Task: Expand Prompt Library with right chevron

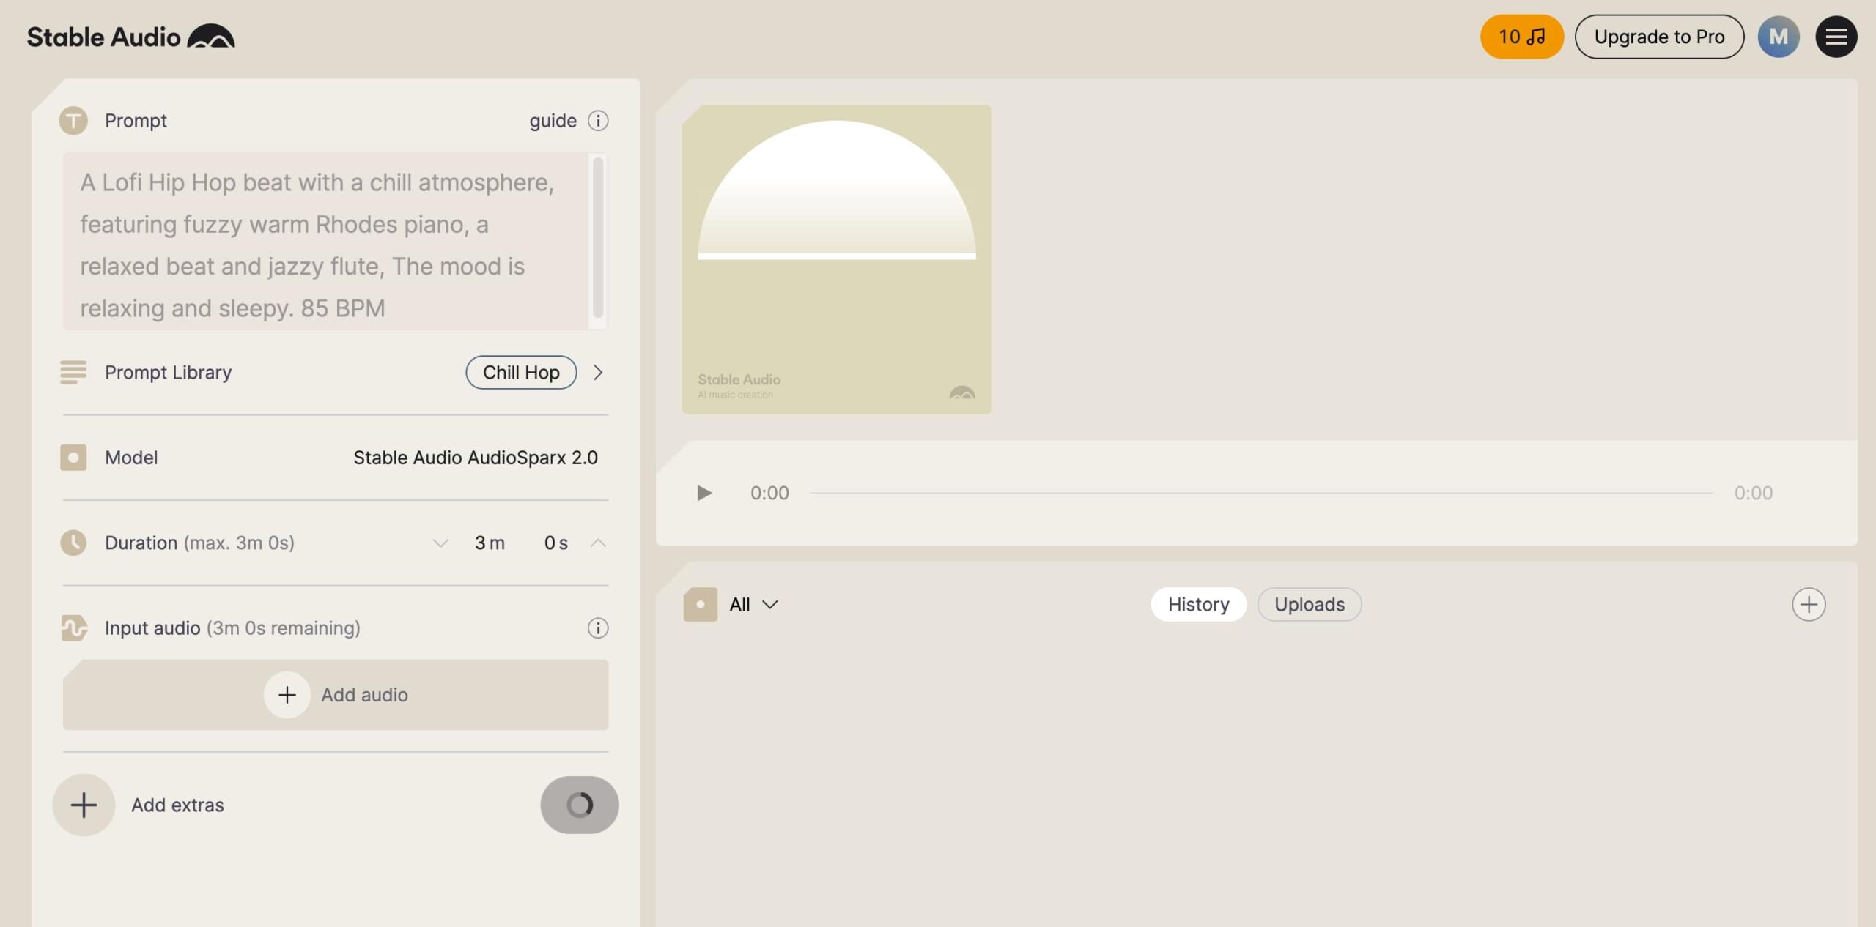Action: [x=598, y=372]
